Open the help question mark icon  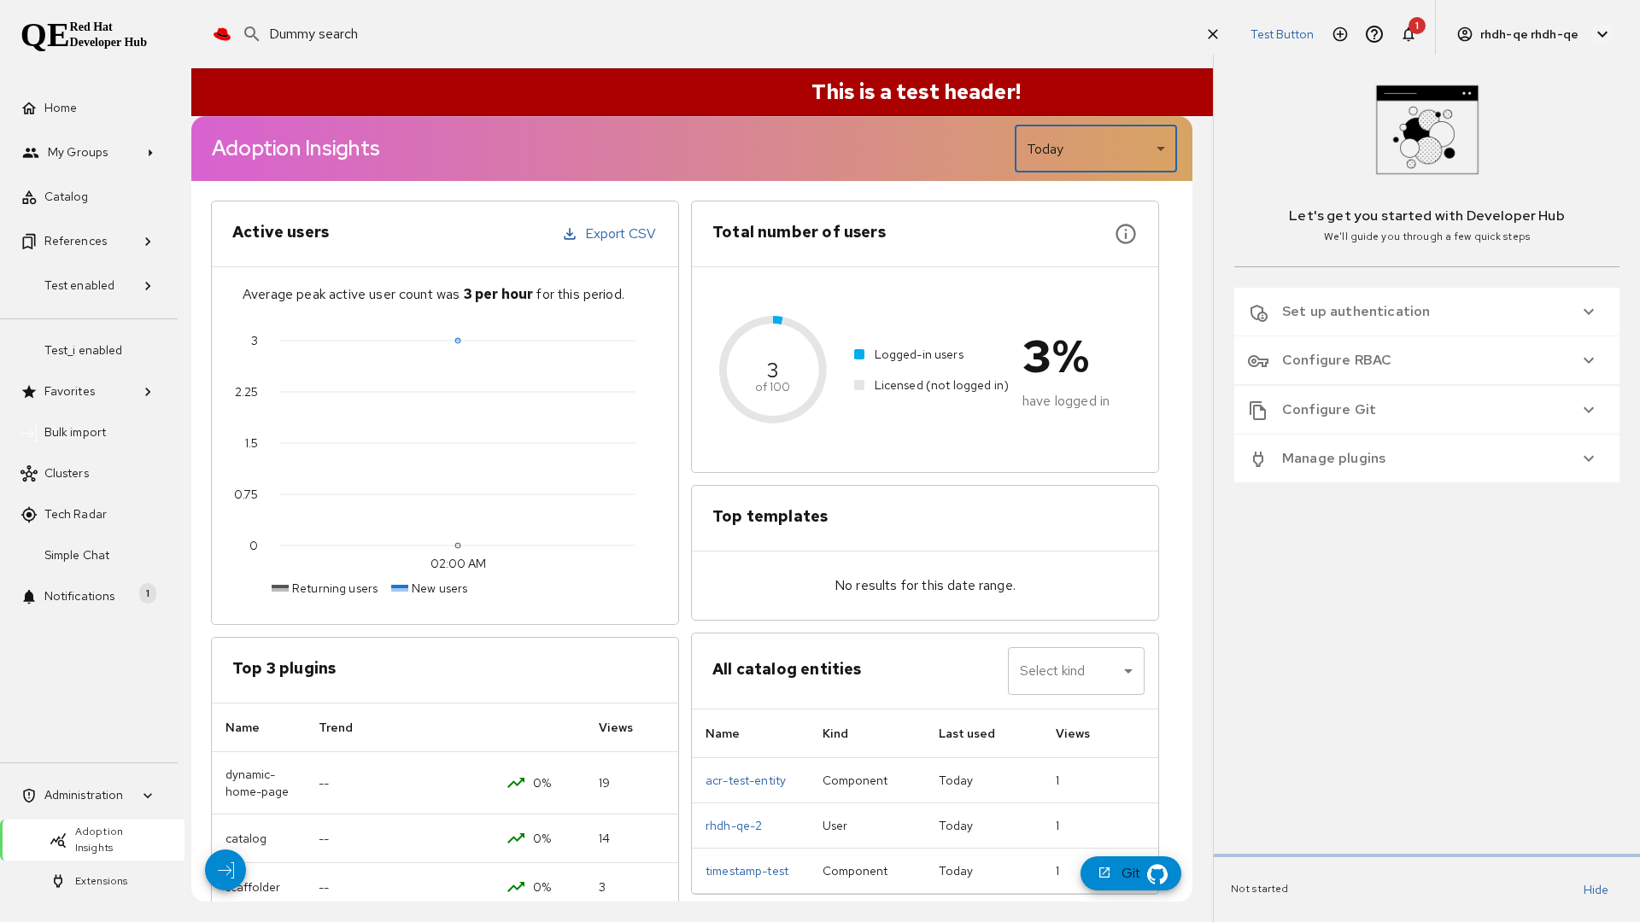(1374, 34)
